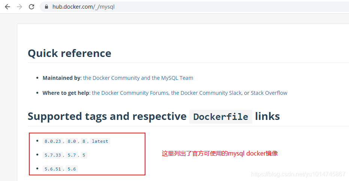The height and width of the screenshot is (181, 349).
Task: Open the 5.6.51 tag link
Action: (x=52, y=169)
